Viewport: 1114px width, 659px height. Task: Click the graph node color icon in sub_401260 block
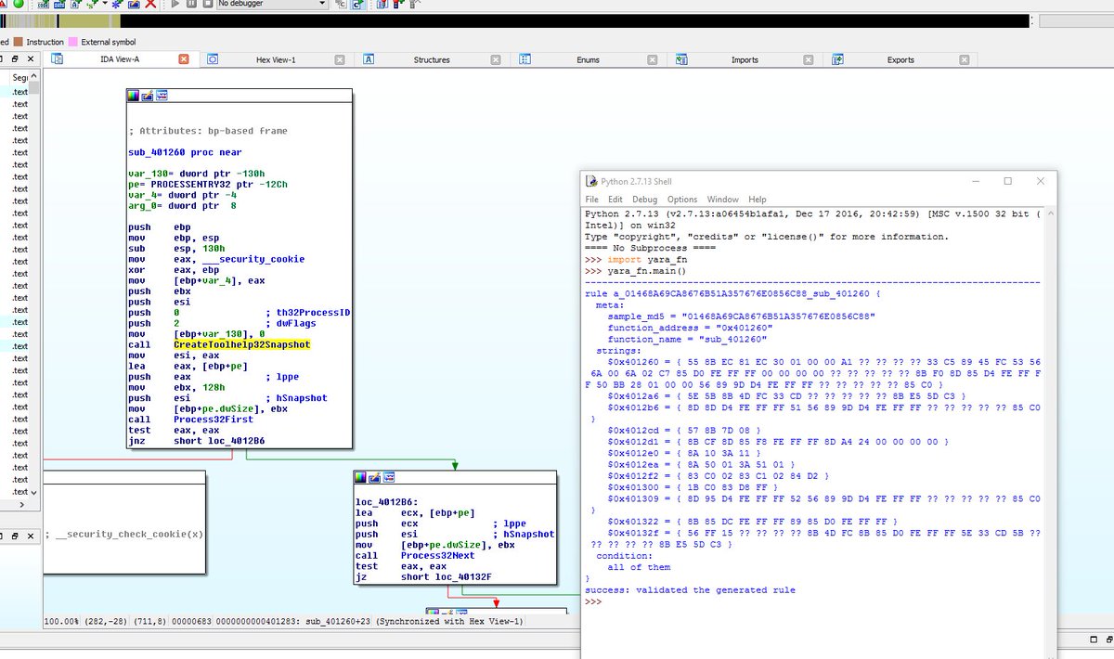point(133,96)
